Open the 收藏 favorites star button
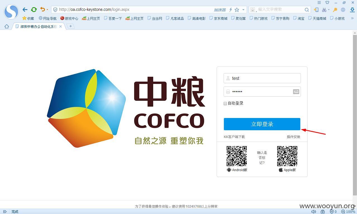 point(28,18)
